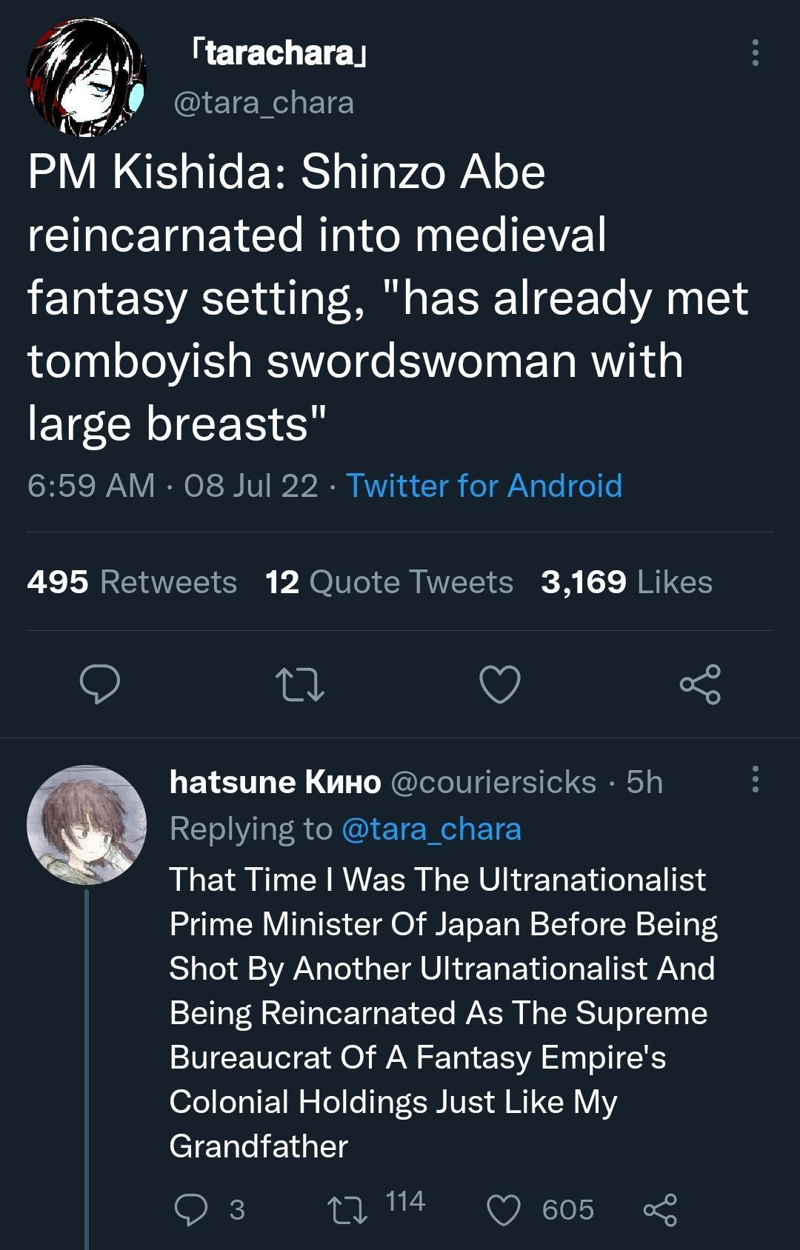This screenshot has height=1250, width=800.
Task: Open reply on hatsune Кино's tweet
Action: 191,1209
